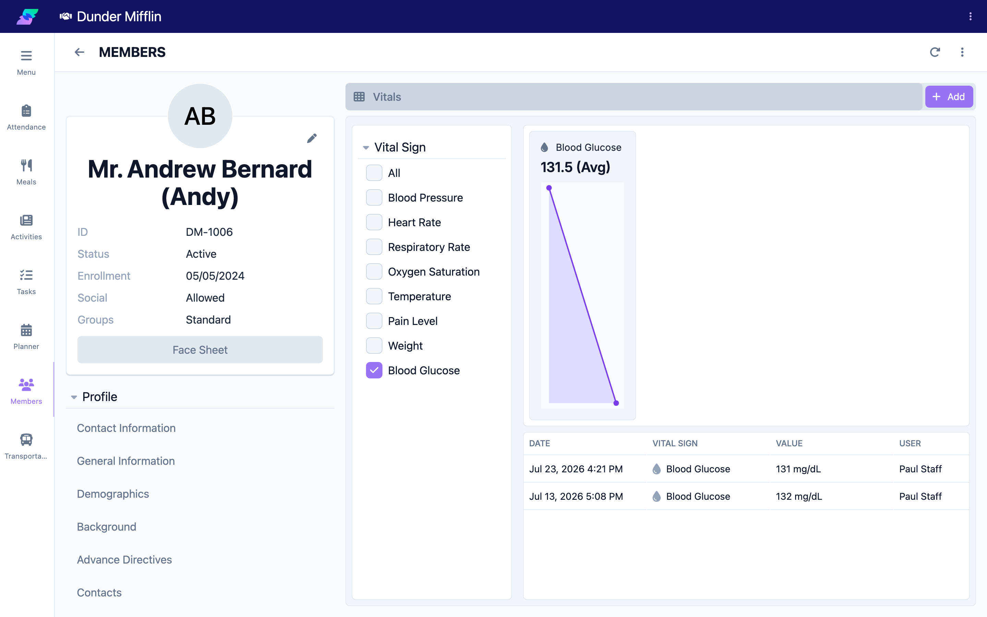Image resolution: width=987 pixels, height=617 pixels.
Task: Open the hamburger Menu icon
Action: point(26,56)
